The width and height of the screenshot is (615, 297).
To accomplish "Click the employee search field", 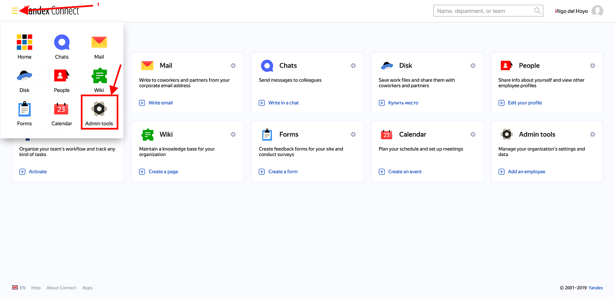I will tap(483, 11).
